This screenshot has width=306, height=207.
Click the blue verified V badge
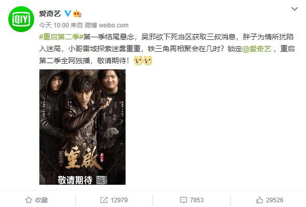point(68,13)
